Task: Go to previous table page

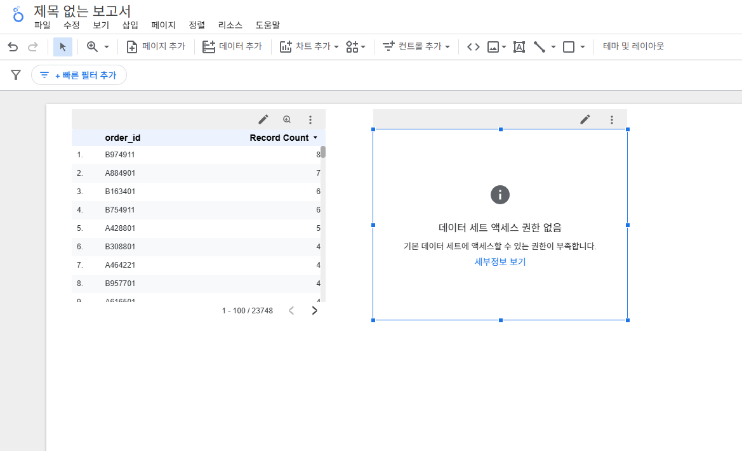Action: click(x=291, y=311)
